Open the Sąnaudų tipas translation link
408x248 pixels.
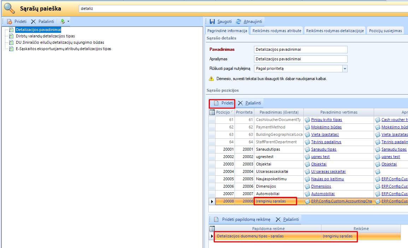(x=324, y=150)
